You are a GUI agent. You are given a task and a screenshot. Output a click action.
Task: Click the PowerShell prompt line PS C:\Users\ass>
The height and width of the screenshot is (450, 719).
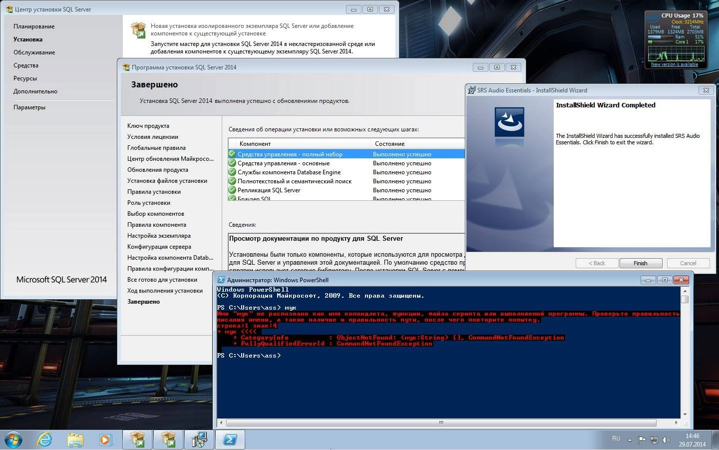click(249, 356)
